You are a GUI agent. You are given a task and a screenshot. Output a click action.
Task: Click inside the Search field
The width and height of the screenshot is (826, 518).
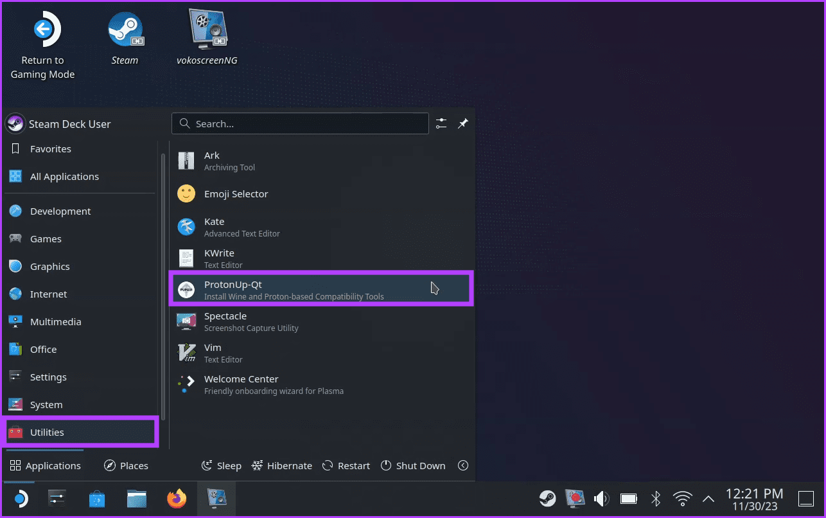pyautogui.click(x=300, y=123)
